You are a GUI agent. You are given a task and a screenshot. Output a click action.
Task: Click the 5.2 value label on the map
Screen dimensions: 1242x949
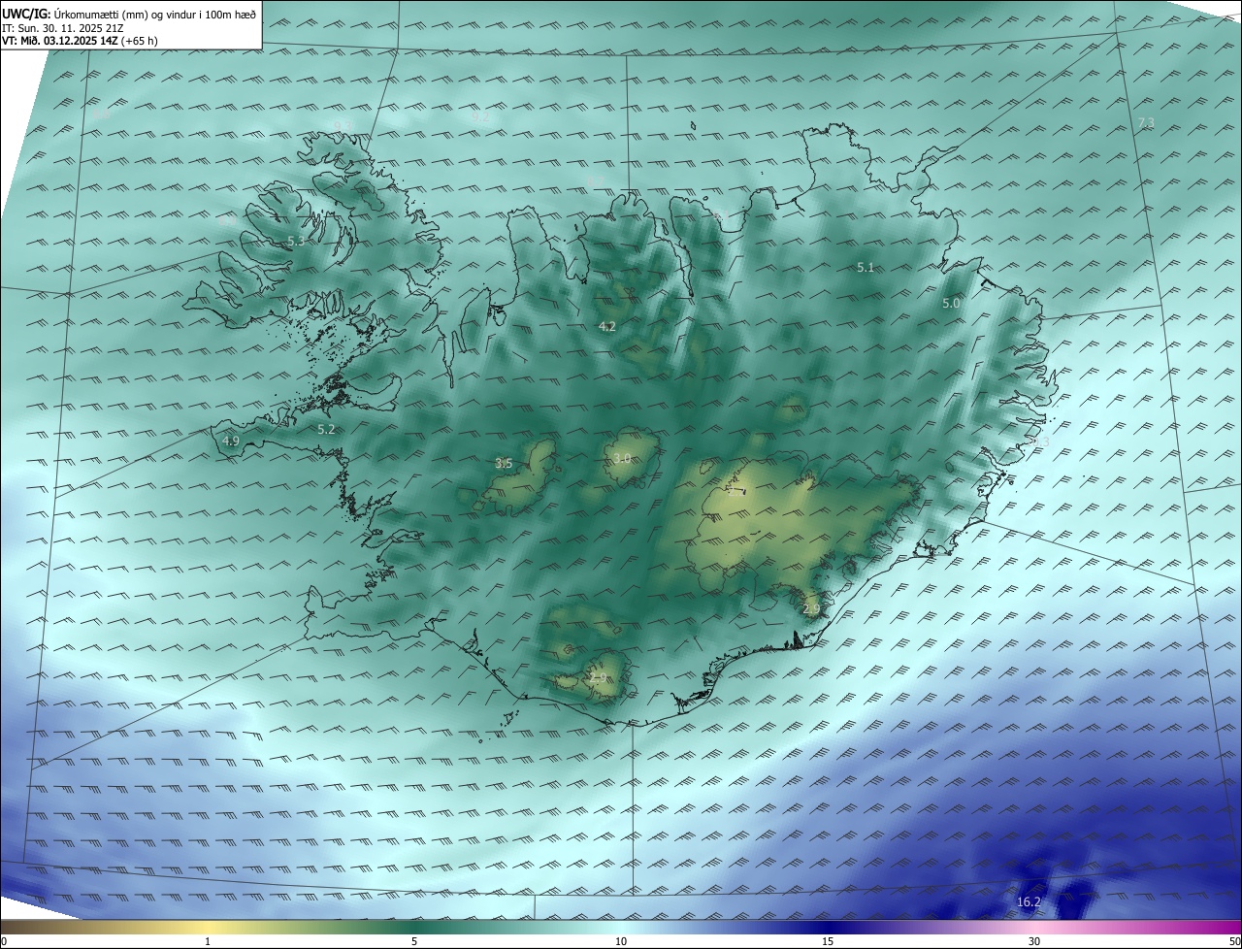[326, 429]
